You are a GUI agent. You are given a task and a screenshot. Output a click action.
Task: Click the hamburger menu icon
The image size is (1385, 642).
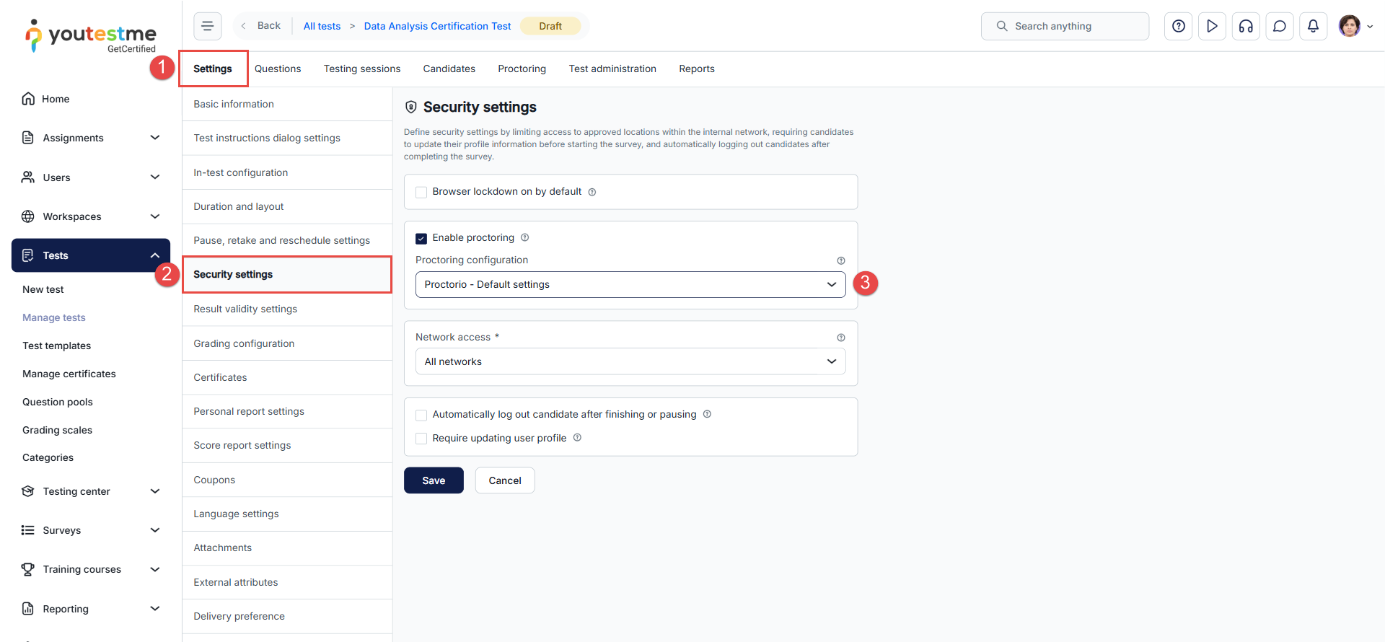[207, 26]
